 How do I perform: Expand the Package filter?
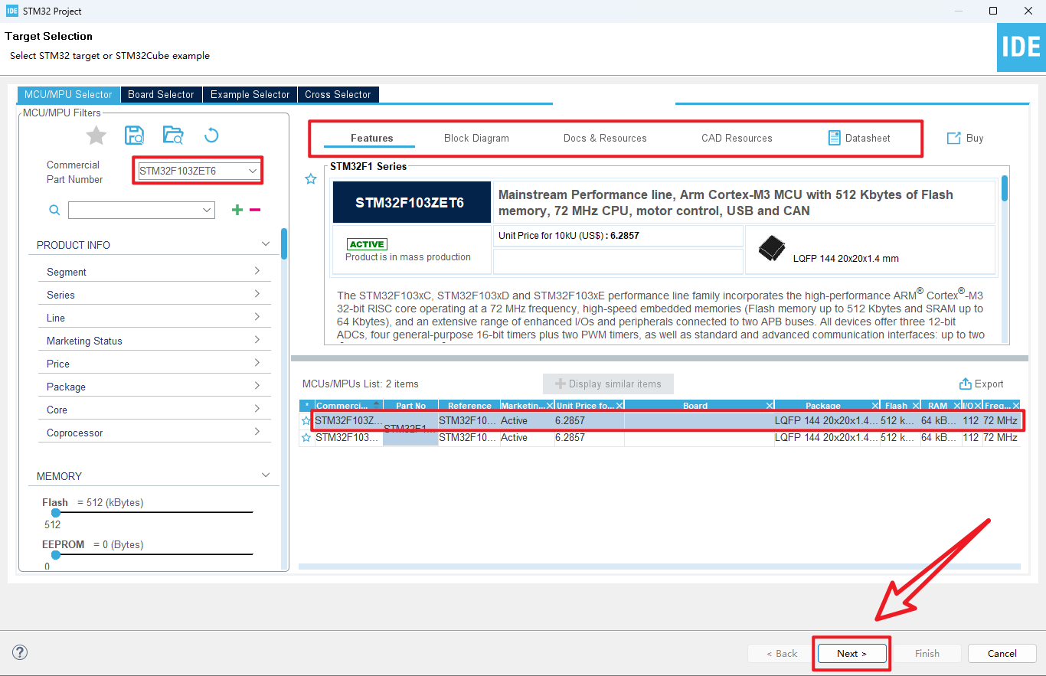(257, 386)
